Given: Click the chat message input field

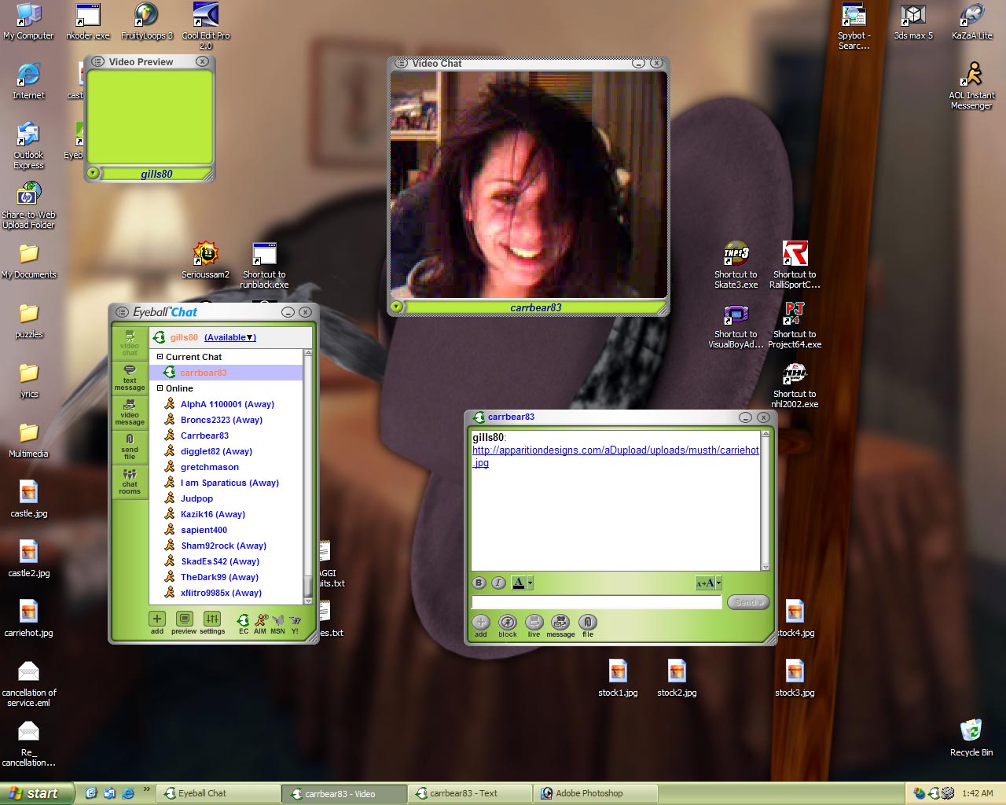Looking at the screenshot, I should (x=596, y=602).
